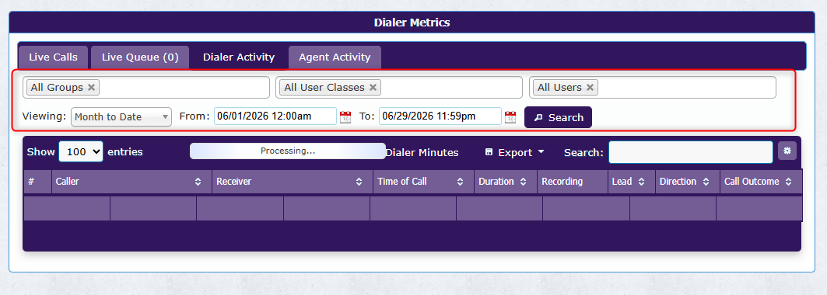This screenshot has height=295, width=827.
Task: Click inside the groups filter field
Action: click(x=146, y=87)
